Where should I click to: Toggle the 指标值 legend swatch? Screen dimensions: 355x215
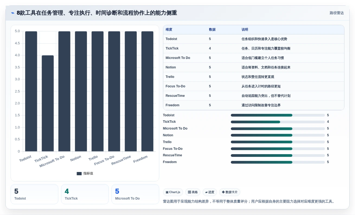[79, 174]
